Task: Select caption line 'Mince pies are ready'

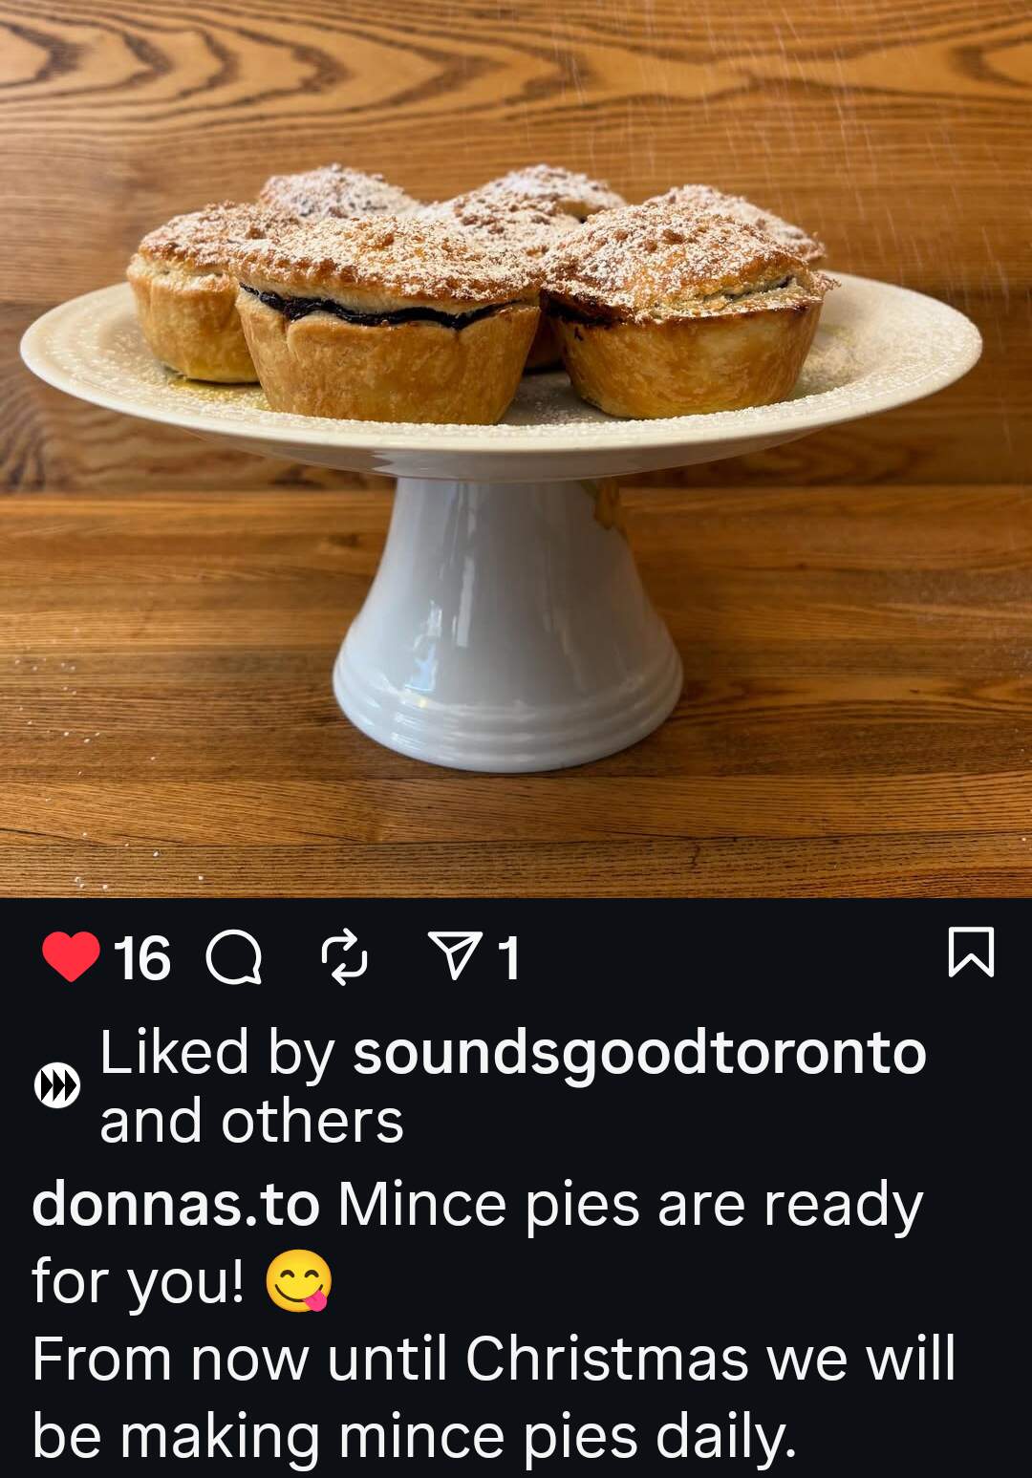Action: tap(630, 1206)
